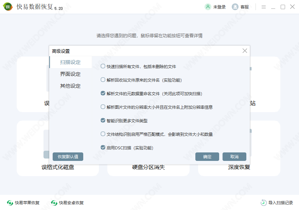Click 导入扫描记录 link
The height and width of the screenshot is (210, 299).
(x=281, y=203)
